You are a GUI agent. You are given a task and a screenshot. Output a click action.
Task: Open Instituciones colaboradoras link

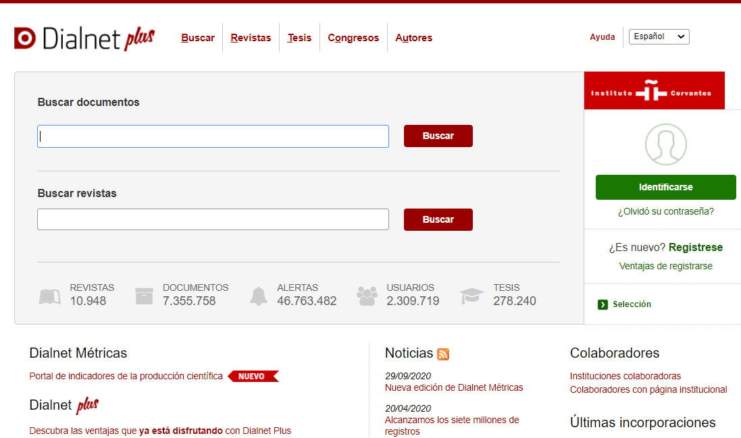(x=625, y=376)
